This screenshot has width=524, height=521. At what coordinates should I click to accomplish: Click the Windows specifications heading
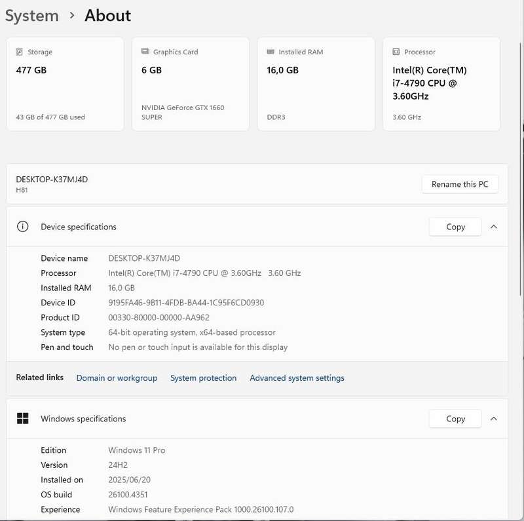[x=83, y=419]
